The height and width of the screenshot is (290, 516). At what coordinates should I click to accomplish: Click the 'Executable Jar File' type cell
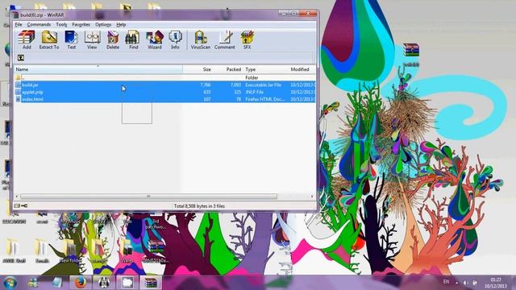pos(264,85)
